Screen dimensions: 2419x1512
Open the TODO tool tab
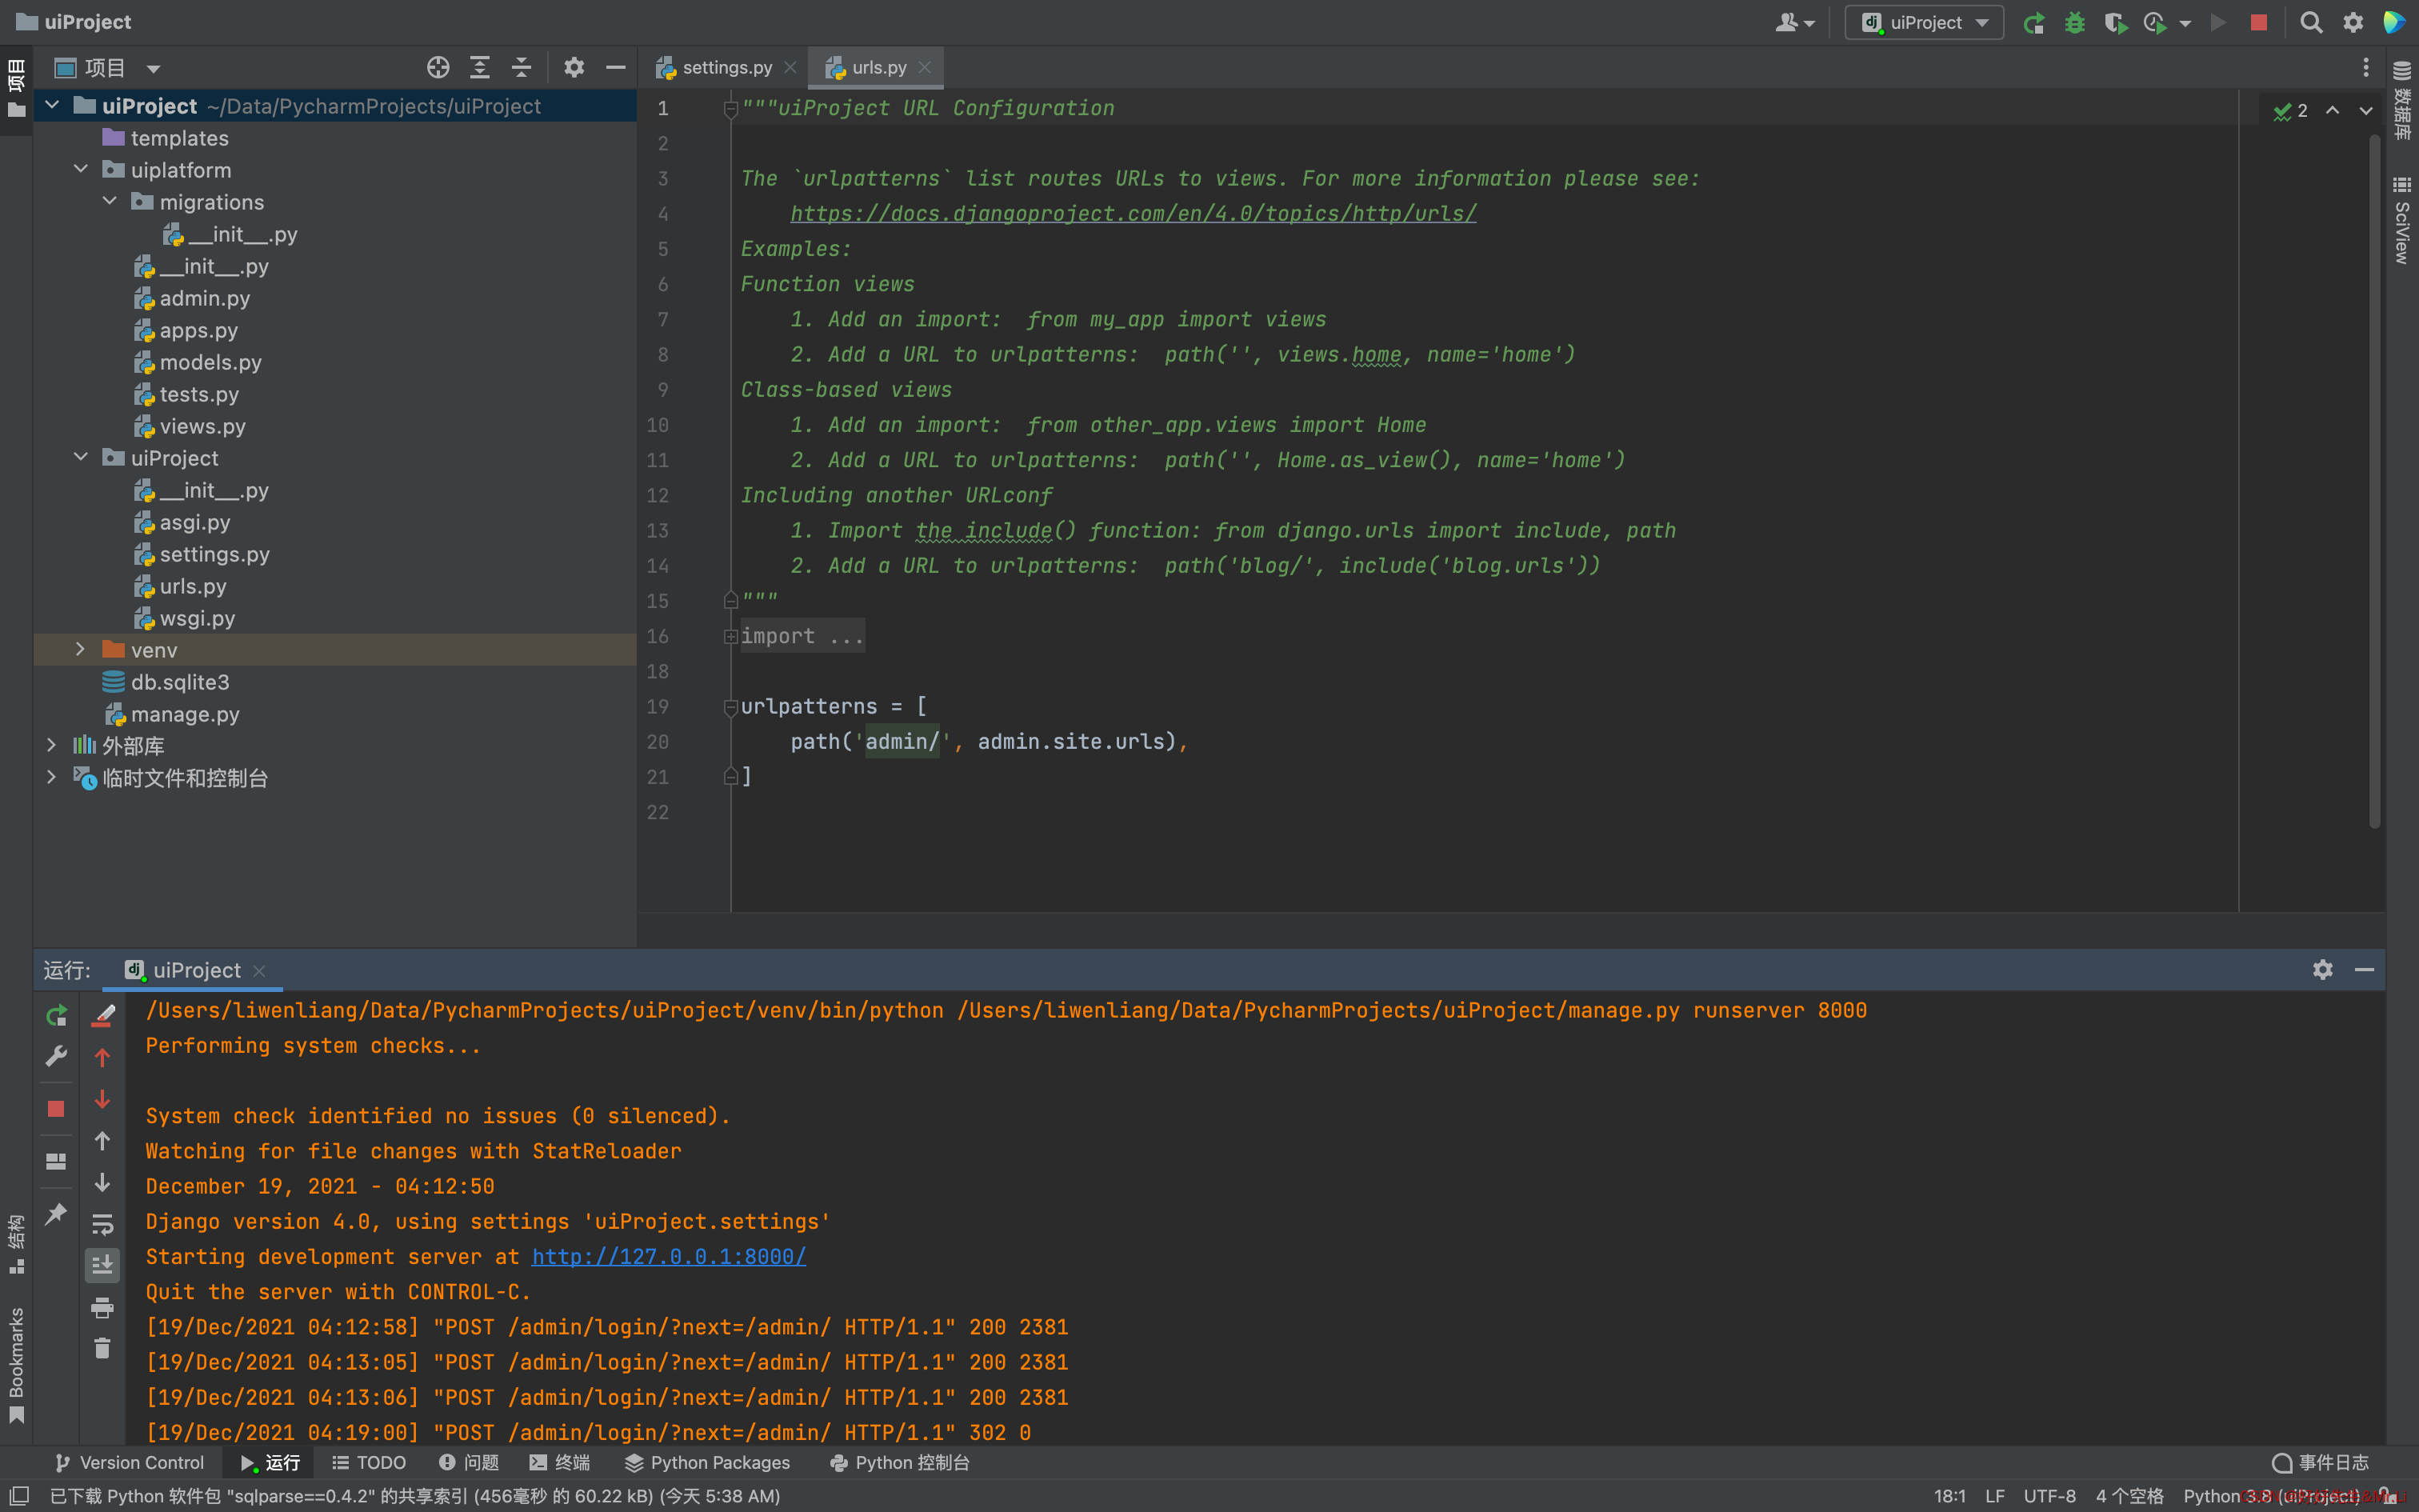click(x=369, y=1462)
